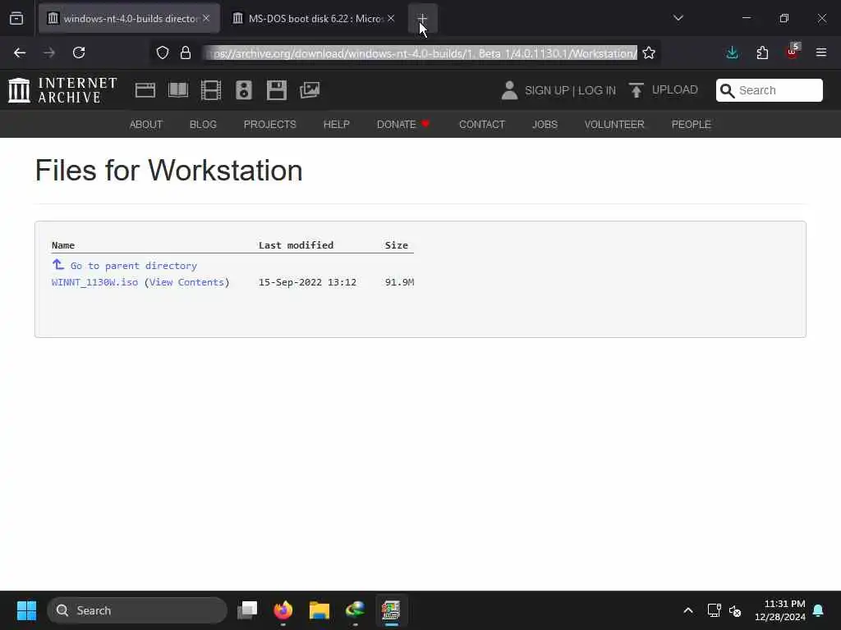Open Internet Archive software icon
Screen dimensions: 841x630
pos(277,90)
